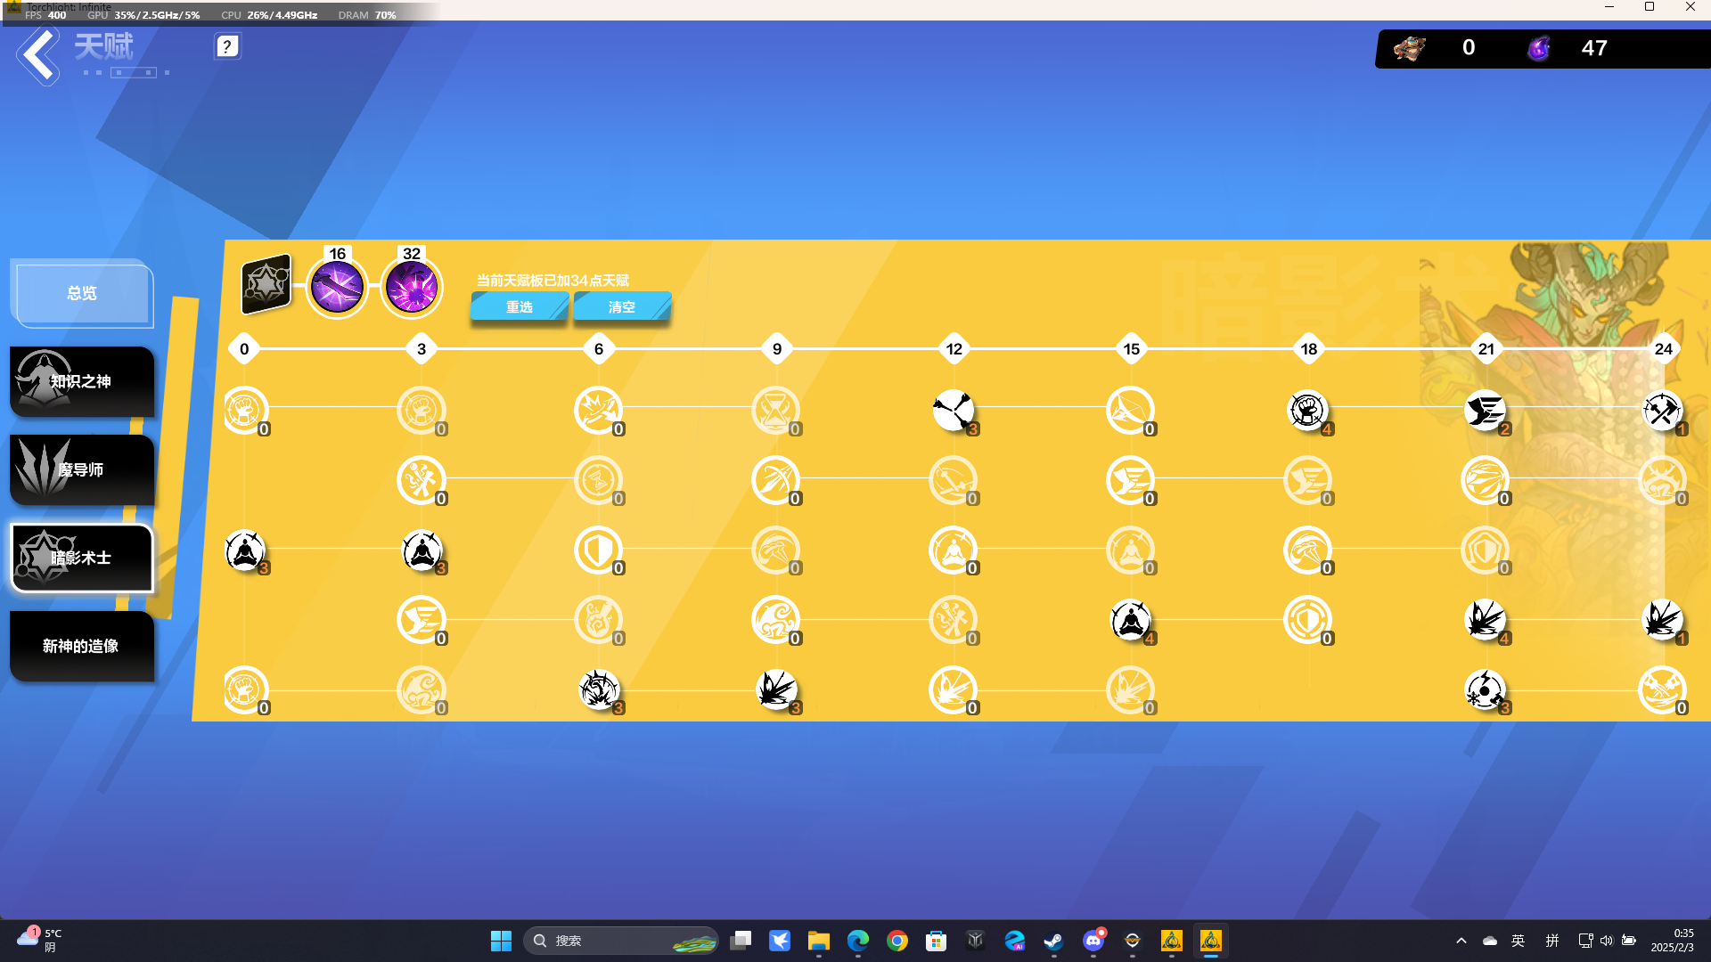The height and width of the screenshot is (962, 1711).
Task: Open Steam from the taskbar
Action: [1053, 941]
